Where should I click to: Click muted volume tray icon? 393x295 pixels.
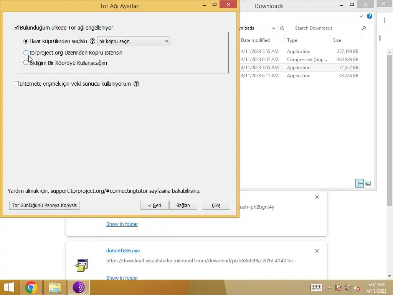tap(357, 288)
